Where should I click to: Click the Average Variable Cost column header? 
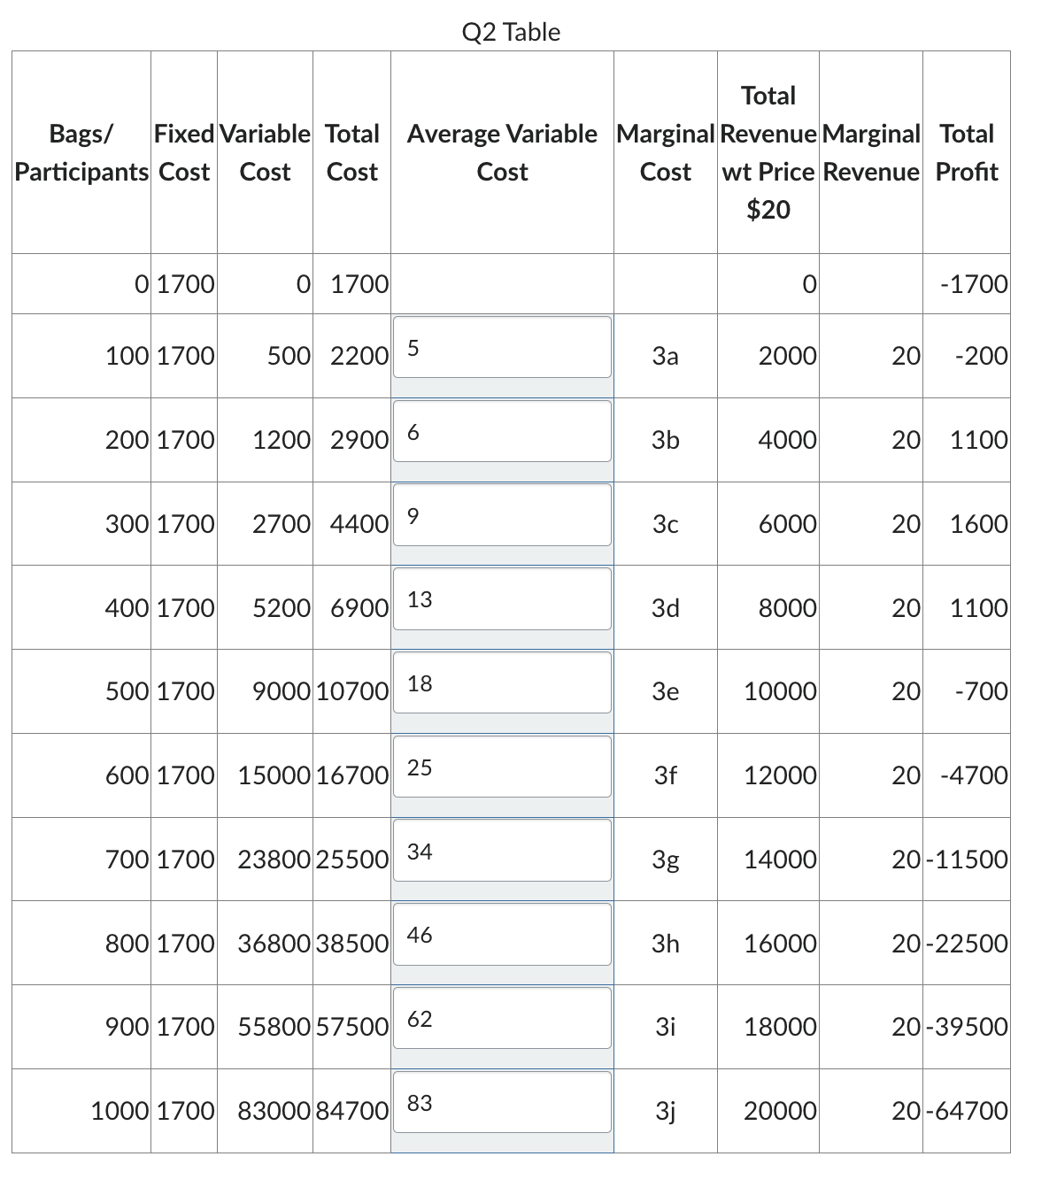pyautogui.click(x=502, y=152)
